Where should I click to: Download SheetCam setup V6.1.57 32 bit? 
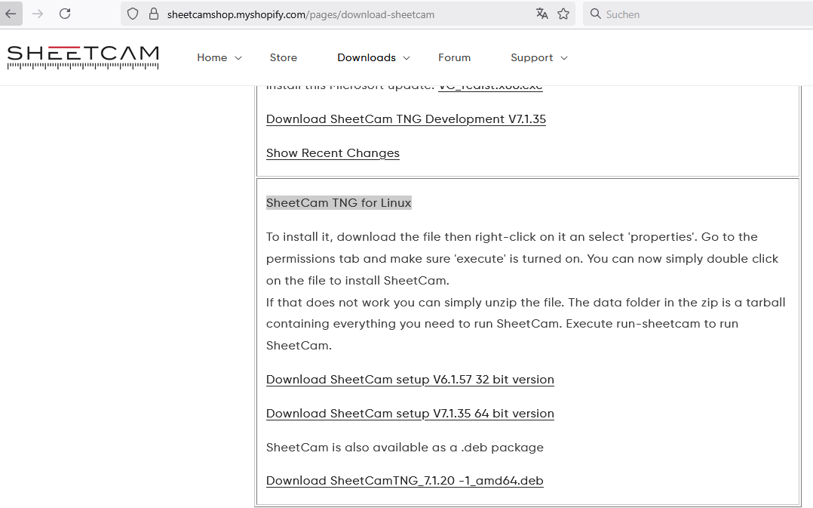(410, 380)
